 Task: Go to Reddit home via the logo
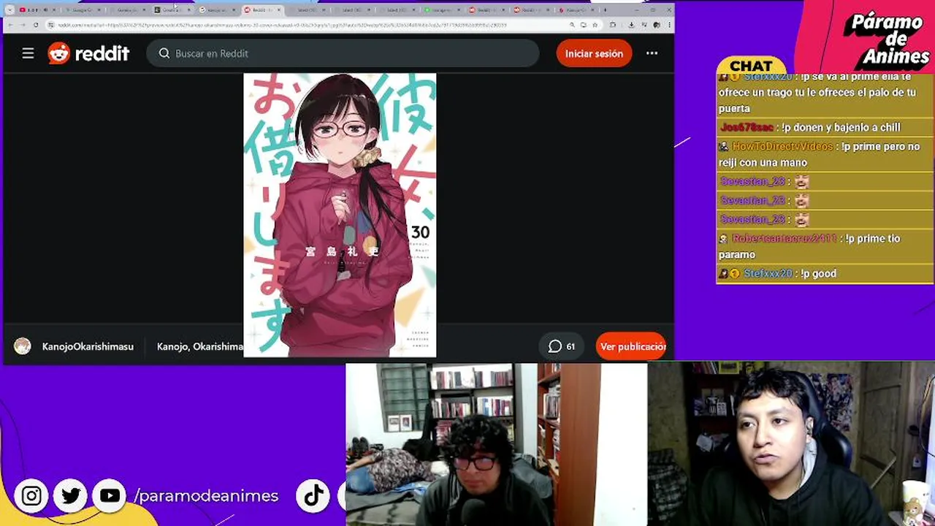click(88, 53)
